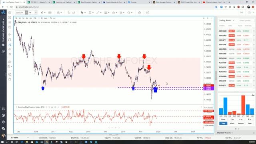Open the chart layout grid icon
The image size is (256, 144).
click(x=50, y=12)
